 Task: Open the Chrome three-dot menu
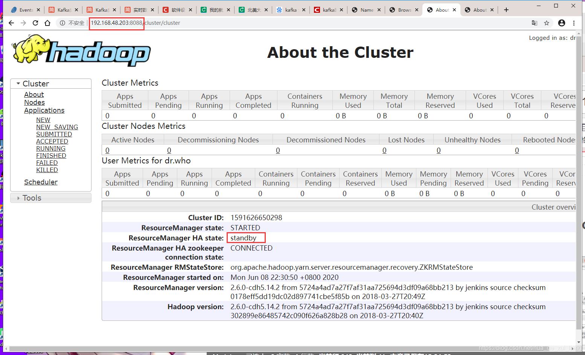[574, 23]
